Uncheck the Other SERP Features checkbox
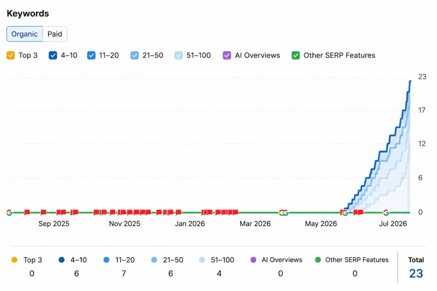Viewport: 437px width, 291px height. click(296, 56)
